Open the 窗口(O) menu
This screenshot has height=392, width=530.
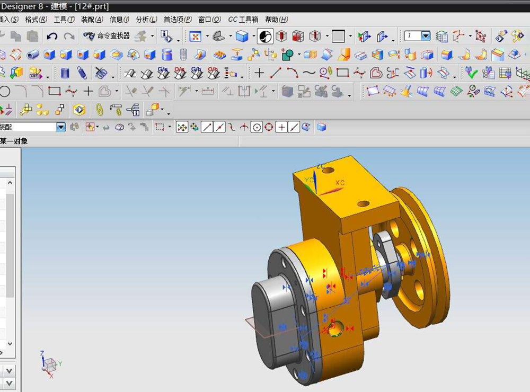click(x=209, y=20)
